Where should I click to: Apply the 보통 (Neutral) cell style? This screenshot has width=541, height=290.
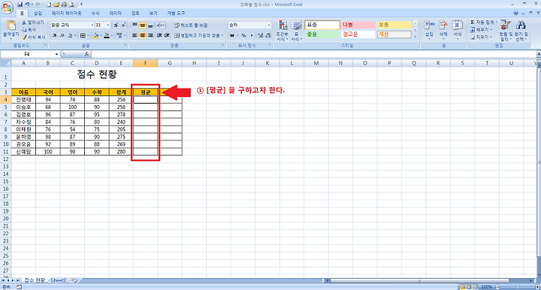pos(394,26)
